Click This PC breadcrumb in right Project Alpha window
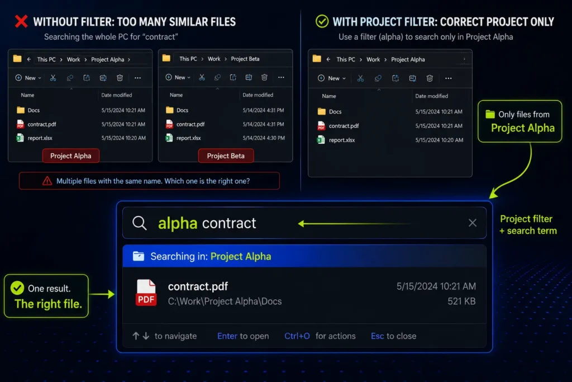 pos(346,59)
